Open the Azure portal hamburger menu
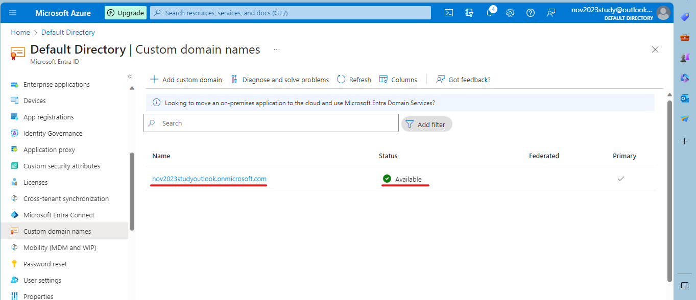696x300 pixels. coord(13,13)
